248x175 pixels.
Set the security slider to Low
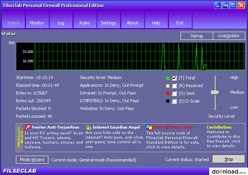[x=215, y=108]
